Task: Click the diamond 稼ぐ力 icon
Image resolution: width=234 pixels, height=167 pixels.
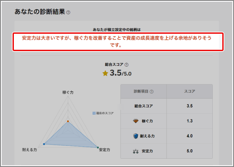Action: pyautogui.click(x=136, y=121)
